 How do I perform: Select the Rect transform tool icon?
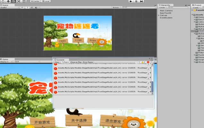click(x=24, y=1)
